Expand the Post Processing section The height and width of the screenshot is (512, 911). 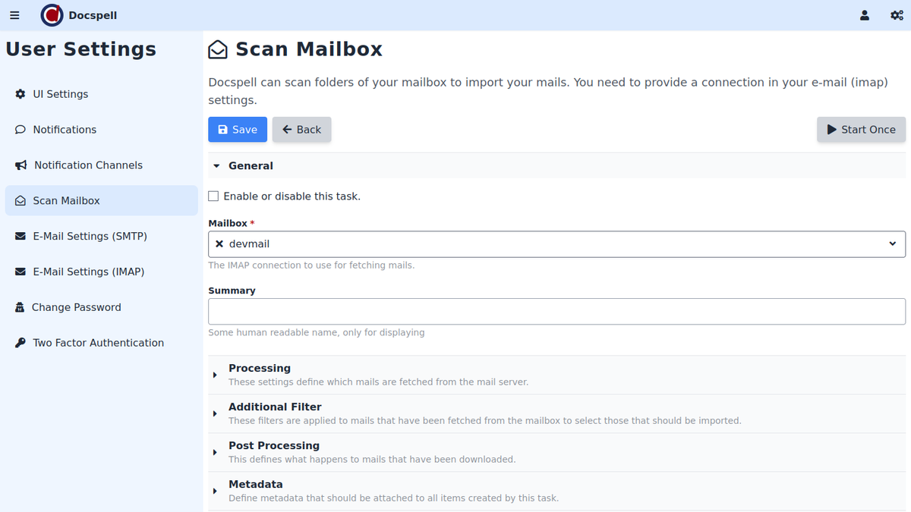click(x=273, y=446)
